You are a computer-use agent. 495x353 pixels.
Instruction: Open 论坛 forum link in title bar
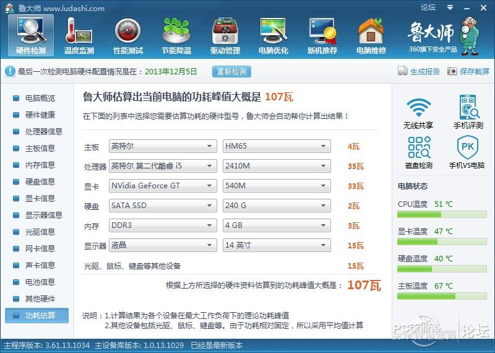tap(428, 7)
